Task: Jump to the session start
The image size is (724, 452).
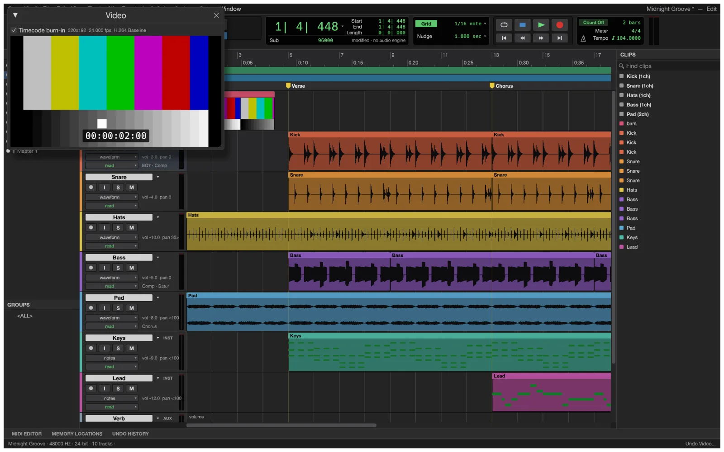Action: coord(504,38)
